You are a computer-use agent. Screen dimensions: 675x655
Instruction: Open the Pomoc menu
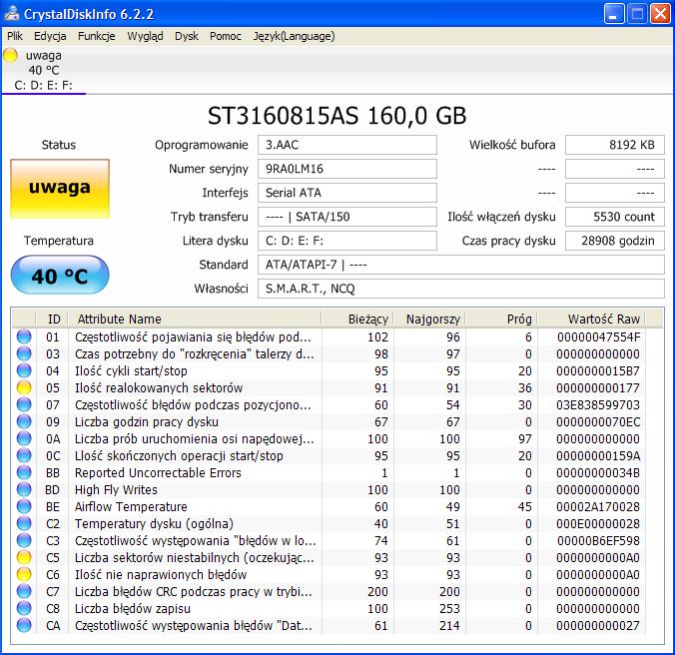[225, 36]
